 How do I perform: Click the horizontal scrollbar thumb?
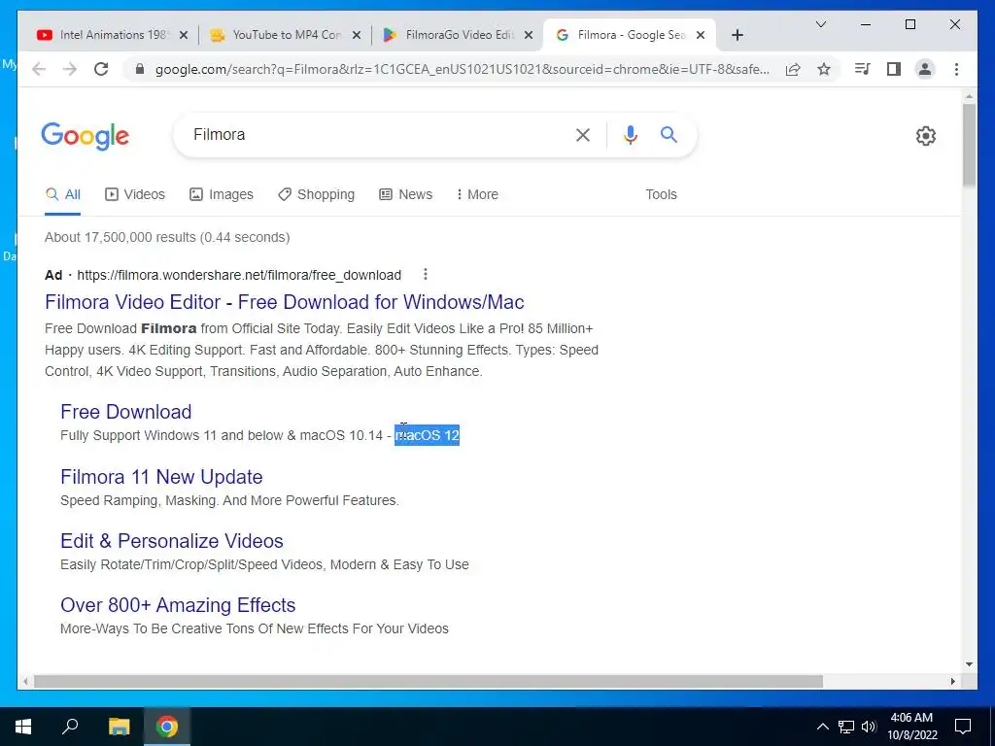click(429, 681)
